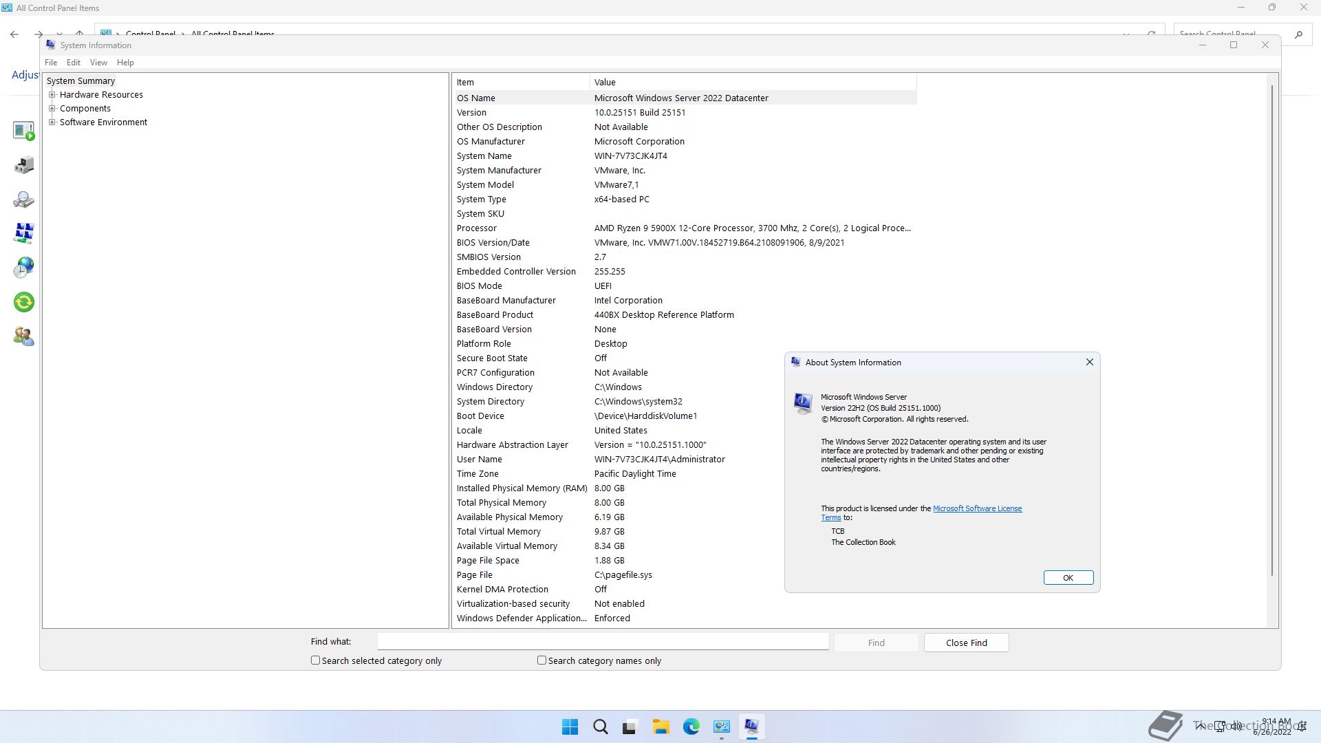1321x743 pixels.
Task: Expand the Components tree node
Action: pos(52,108)
